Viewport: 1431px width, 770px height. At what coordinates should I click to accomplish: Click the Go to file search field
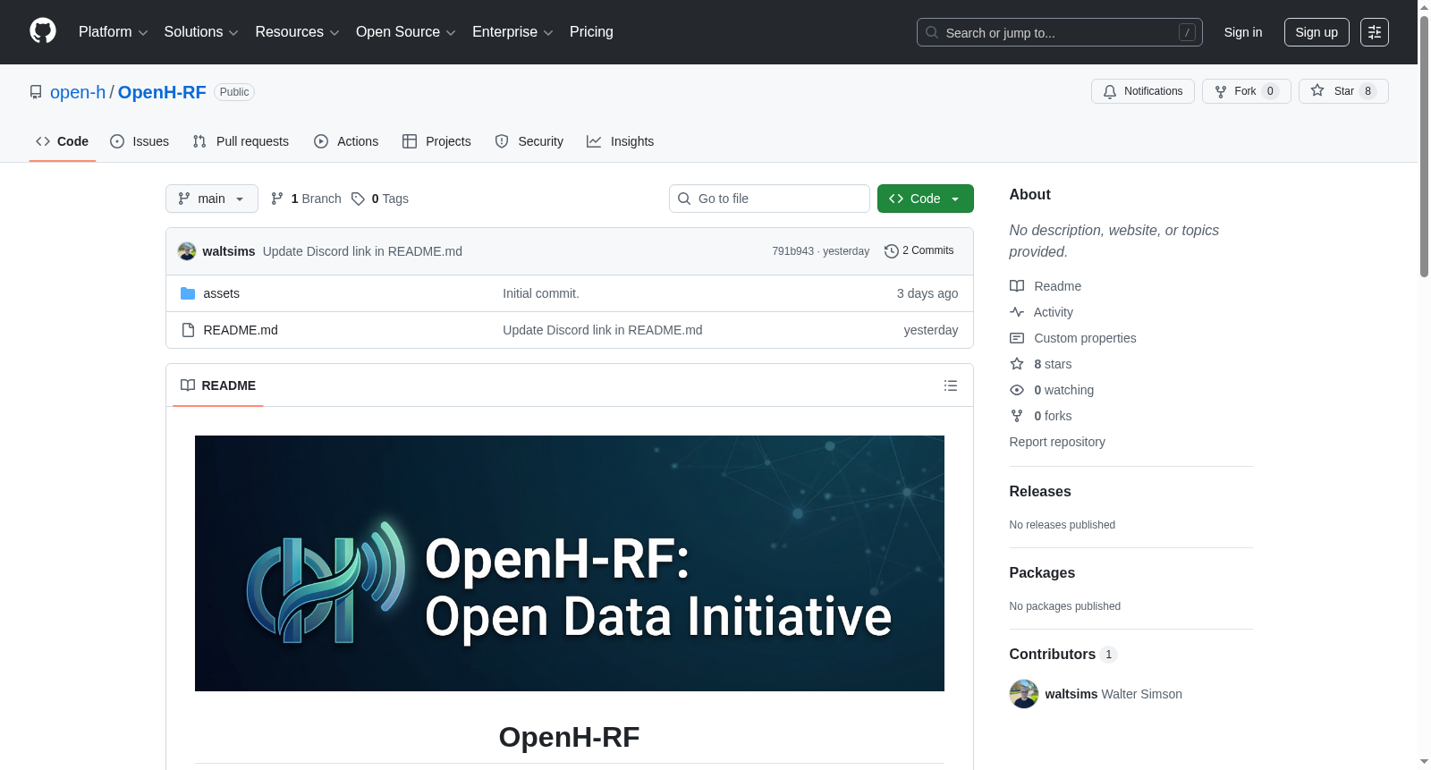(x=769, y=199)
